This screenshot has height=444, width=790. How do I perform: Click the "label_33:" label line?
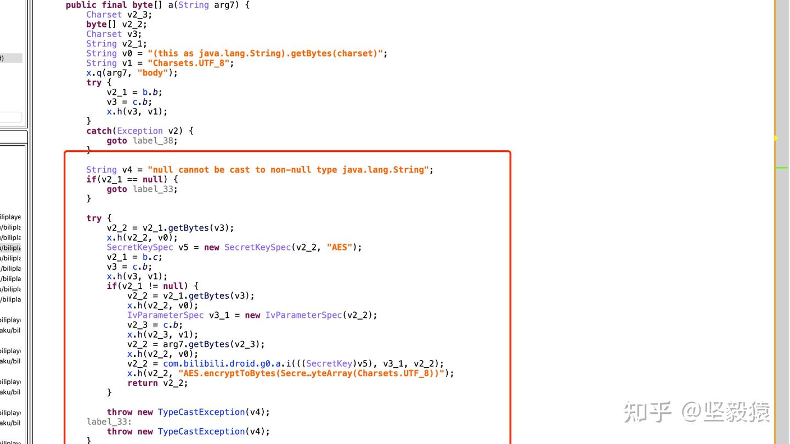click(x=109, y=422)
